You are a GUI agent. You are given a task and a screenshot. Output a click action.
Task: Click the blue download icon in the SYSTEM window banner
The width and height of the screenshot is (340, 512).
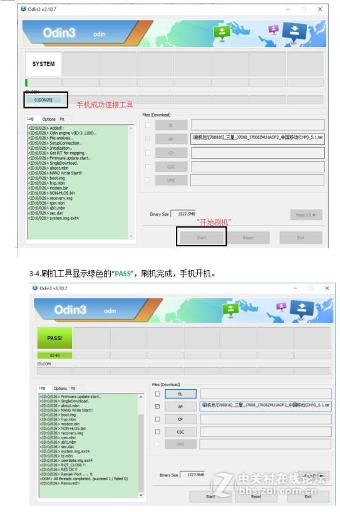(294, 32)
